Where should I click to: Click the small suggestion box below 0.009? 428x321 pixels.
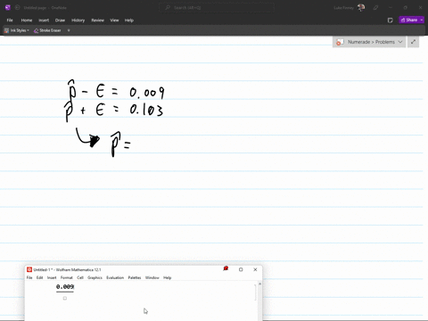pos(65,298)
